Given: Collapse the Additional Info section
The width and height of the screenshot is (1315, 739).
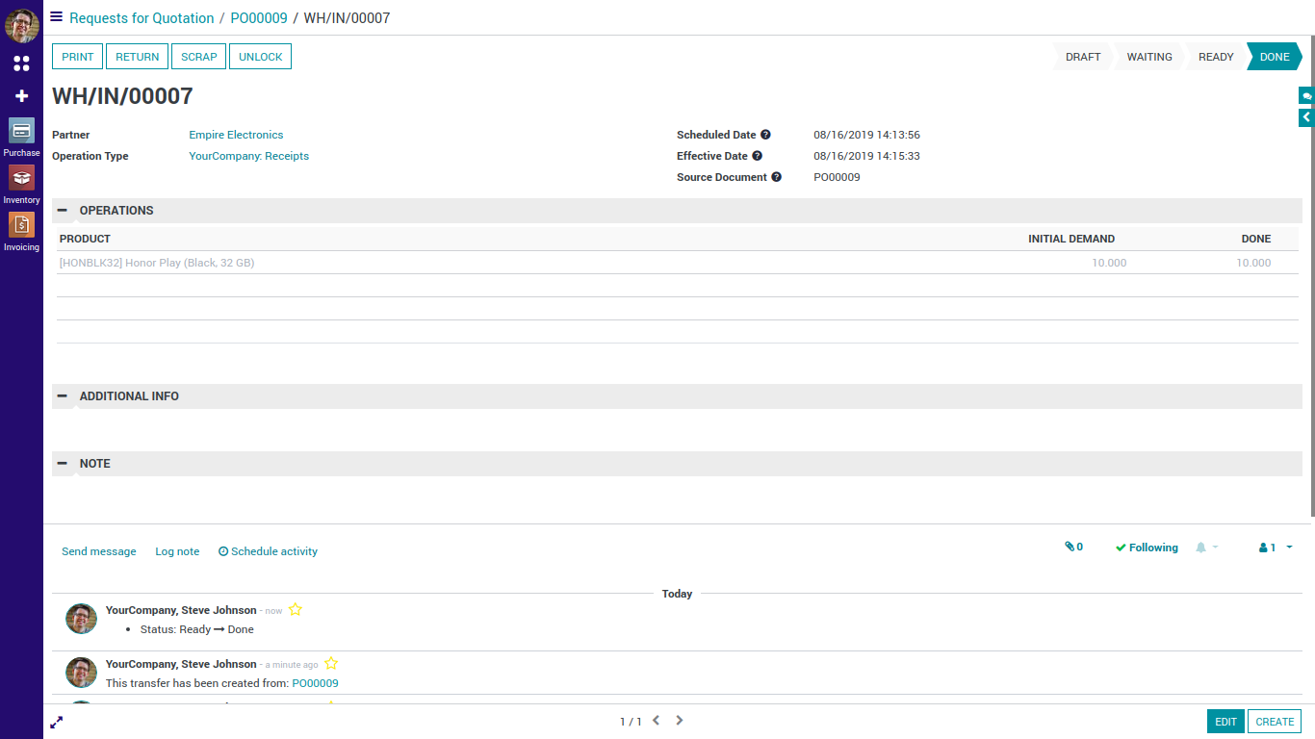Looking at the screenshot, I should click(63, 396).
